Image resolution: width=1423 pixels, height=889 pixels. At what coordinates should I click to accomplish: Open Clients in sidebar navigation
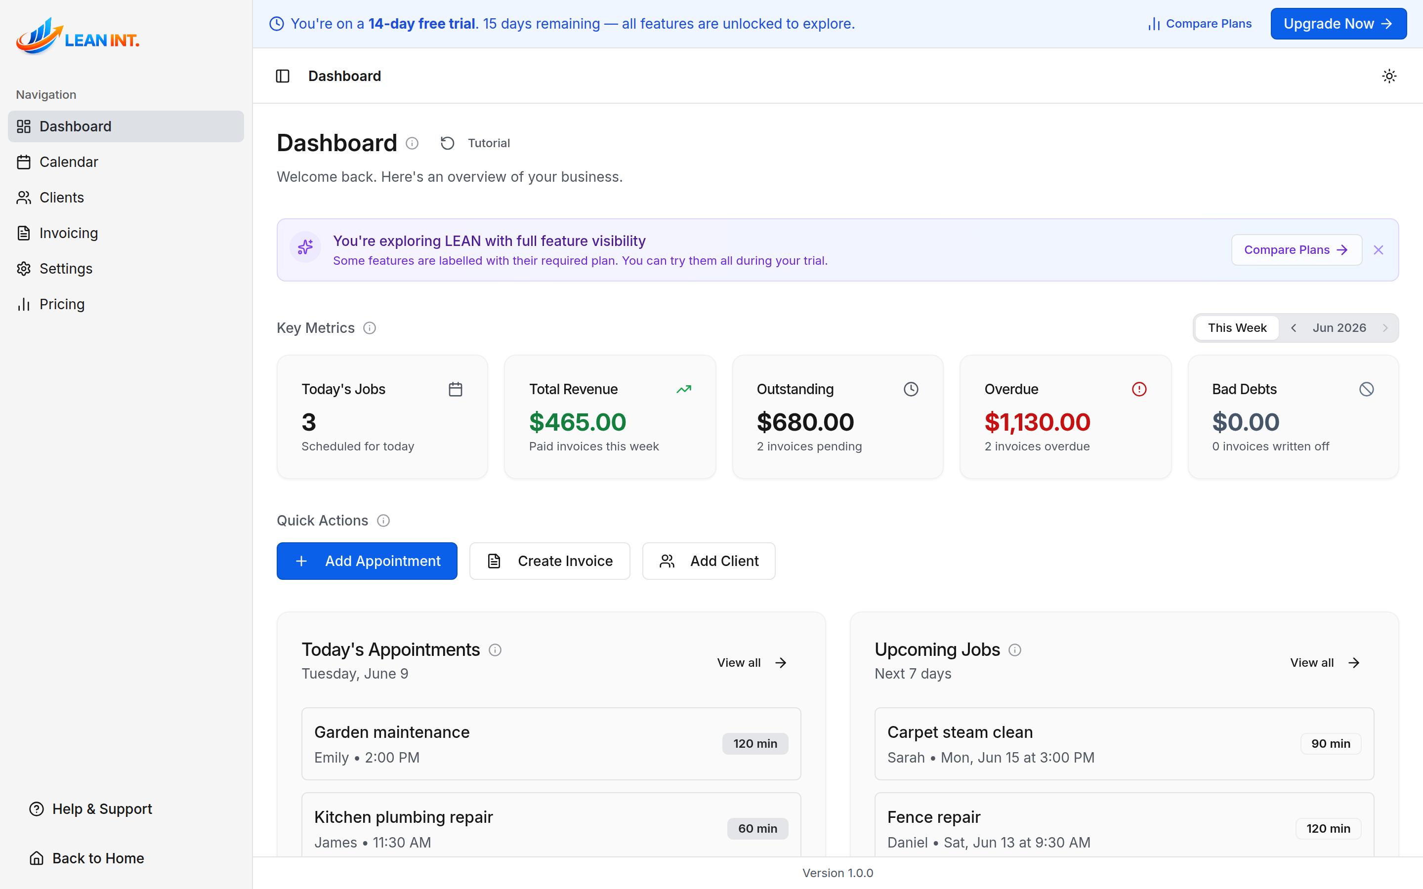[126, 198]
